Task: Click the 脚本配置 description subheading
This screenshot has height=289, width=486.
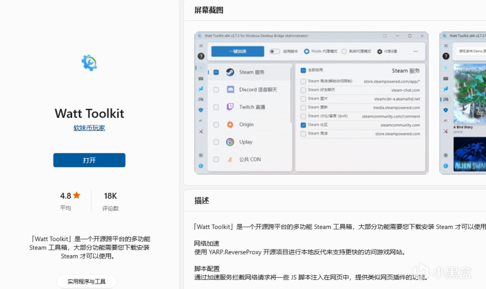Action: [207, 269]
